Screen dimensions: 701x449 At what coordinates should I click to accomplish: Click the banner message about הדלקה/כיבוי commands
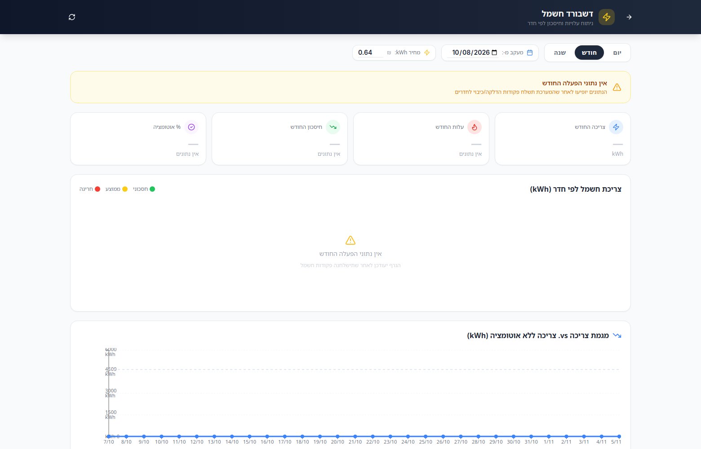pos(531,92)
